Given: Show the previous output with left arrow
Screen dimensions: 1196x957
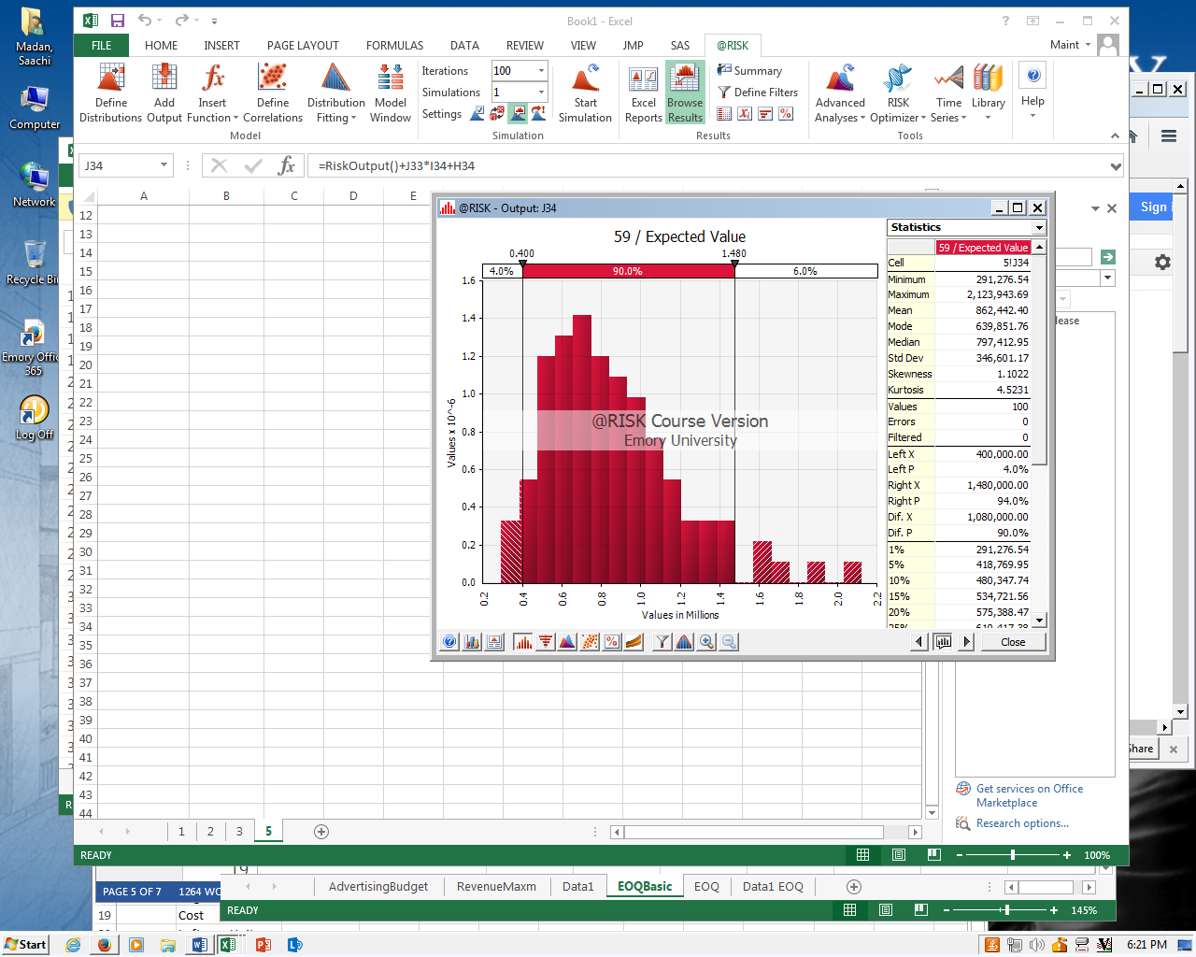Looking at the screenshot, I should (919, 642).
